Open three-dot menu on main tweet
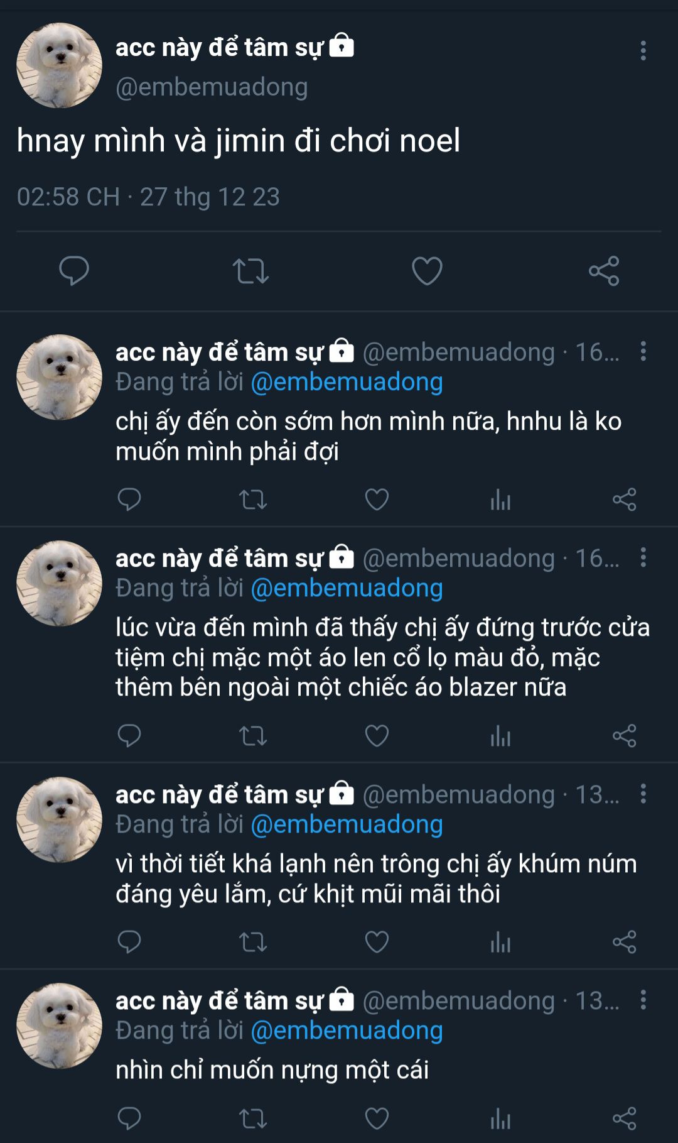678x1143 pixels. point(643,51)
